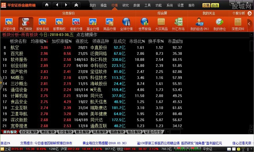The height and width of the screenshot is (152, 254).
Task: Collapse ribbon with double-up arrow button
Action: pyautogui.click(x=76, y=5)
